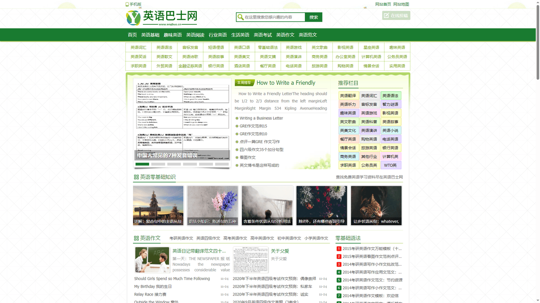Switch to 小学英语作文 tab
The image size is (540, 303).
pos(316,238)
